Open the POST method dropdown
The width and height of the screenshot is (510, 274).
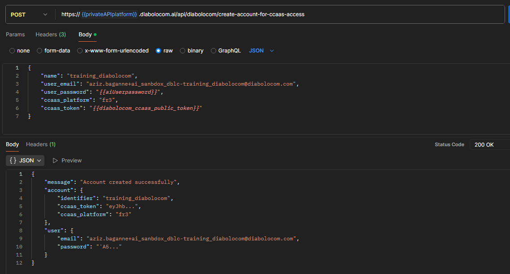pyautogui.click(x=29, y=14)
